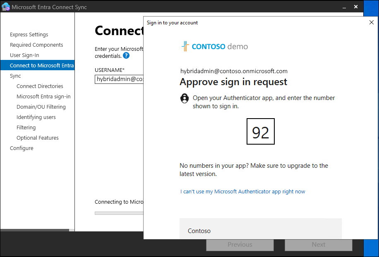
Task: Close the Microsoft Entra Connect Sync window
Action: (356, 7)
